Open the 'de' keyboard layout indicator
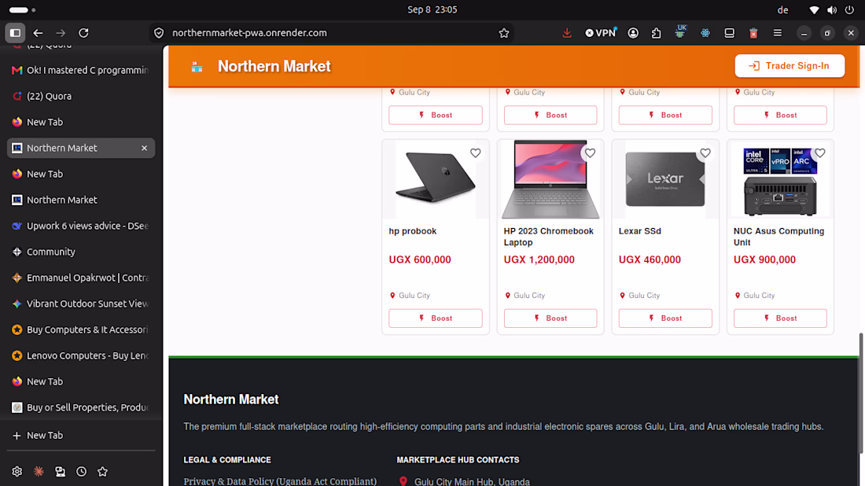The image size is (865, 486). pyautogui.click(x=782, y=10)
